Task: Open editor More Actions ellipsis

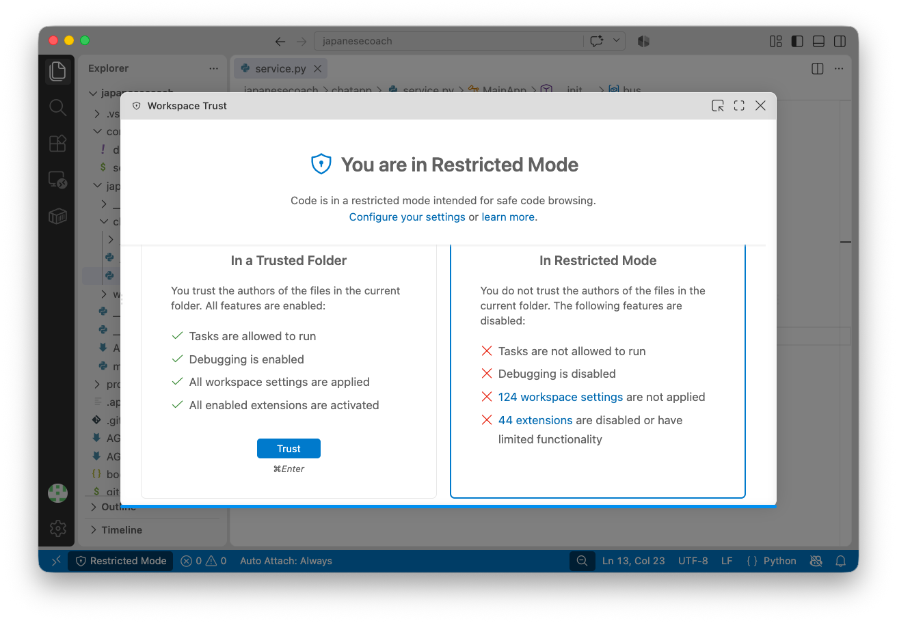Action: [838, 68]
